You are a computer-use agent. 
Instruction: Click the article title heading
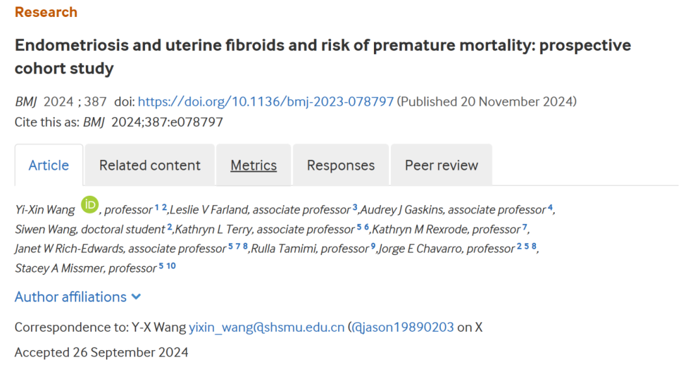323,57
